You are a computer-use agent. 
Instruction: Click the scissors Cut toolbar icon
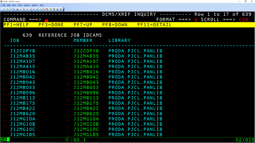(38, 9)
